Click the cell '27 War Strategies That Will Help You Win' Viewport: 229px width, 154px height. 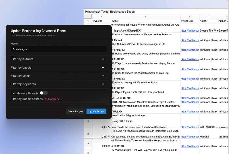click(x=146, y=151)
